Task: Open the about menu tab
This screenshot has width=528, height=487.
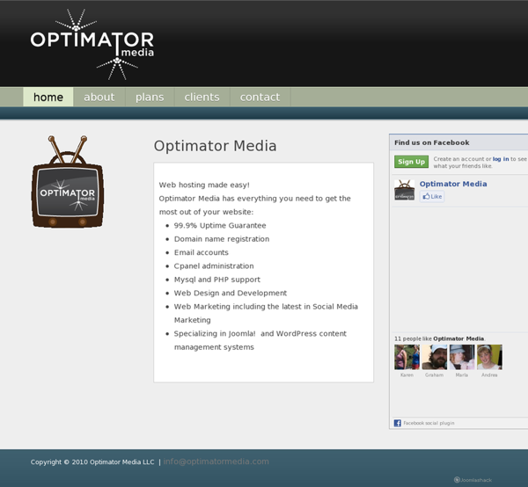Action: [x=99, y=97]
